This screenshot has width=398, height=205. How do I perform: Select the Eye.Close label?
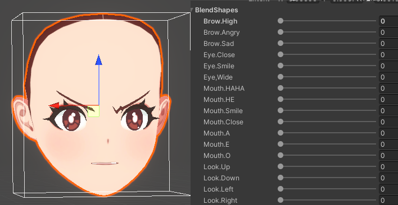(x=219, y=54)
